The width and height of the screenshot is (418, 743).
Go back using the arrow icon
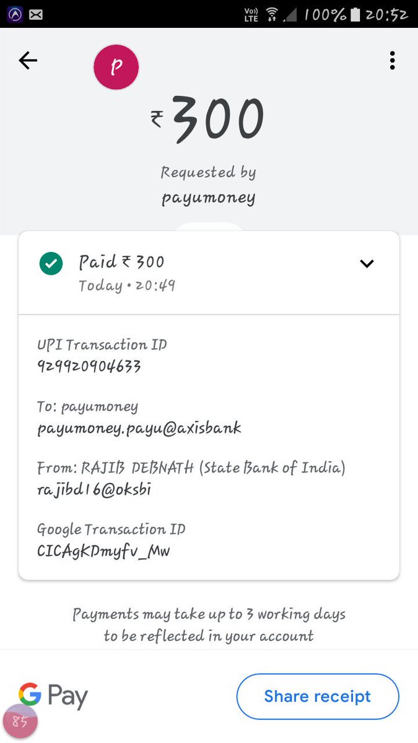[x=28, y=60]
